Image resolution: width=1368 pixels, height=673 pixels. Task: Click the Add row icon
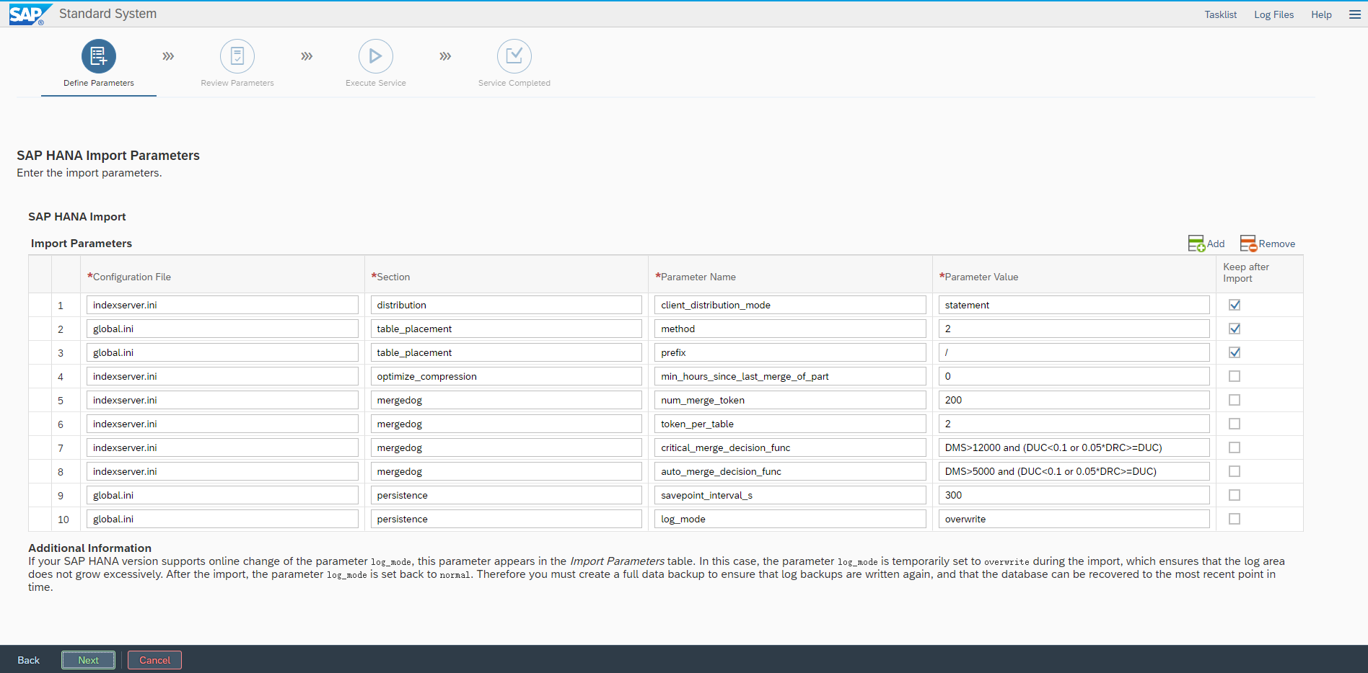click(x=1196, y=244)
